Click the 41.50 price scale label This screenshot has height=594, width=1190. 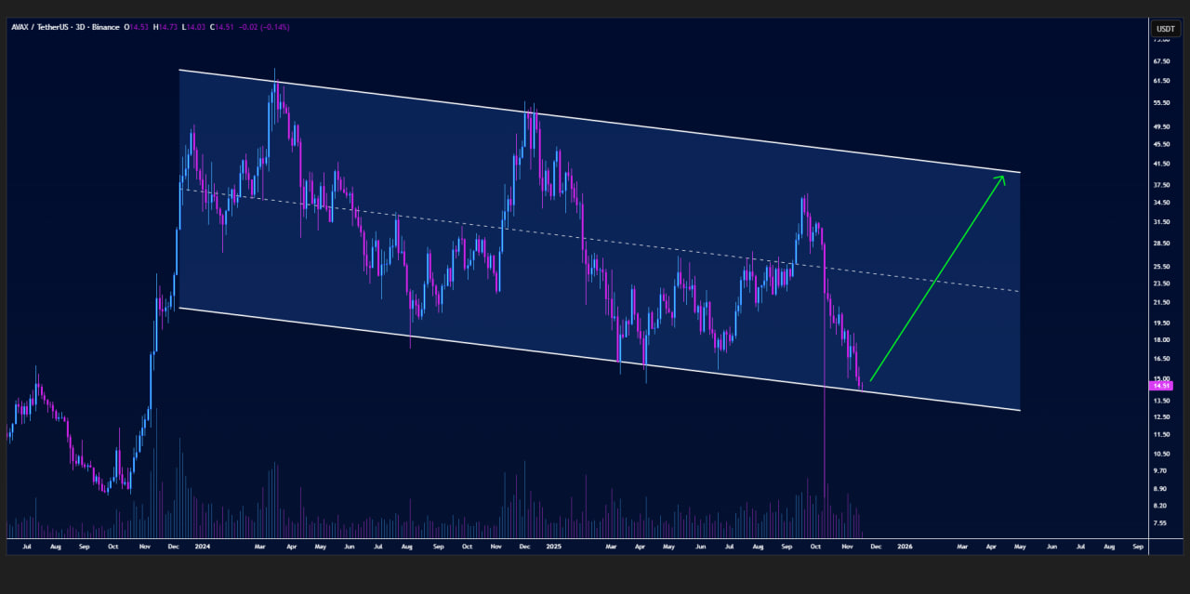[1161, 164]
